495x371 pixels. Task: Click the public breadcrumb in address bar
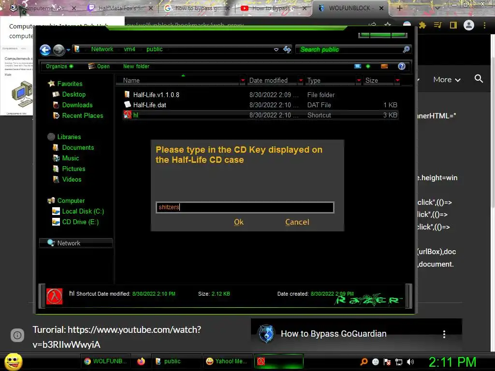coord(154,49)
